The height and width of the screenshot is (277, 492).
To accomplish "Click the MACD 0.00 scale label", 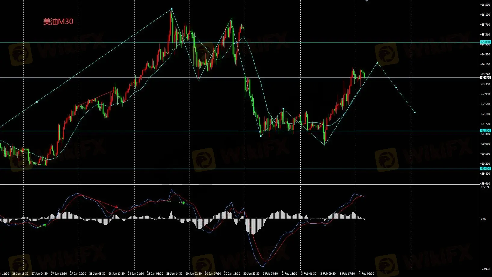I will click(x=484, y=219).
